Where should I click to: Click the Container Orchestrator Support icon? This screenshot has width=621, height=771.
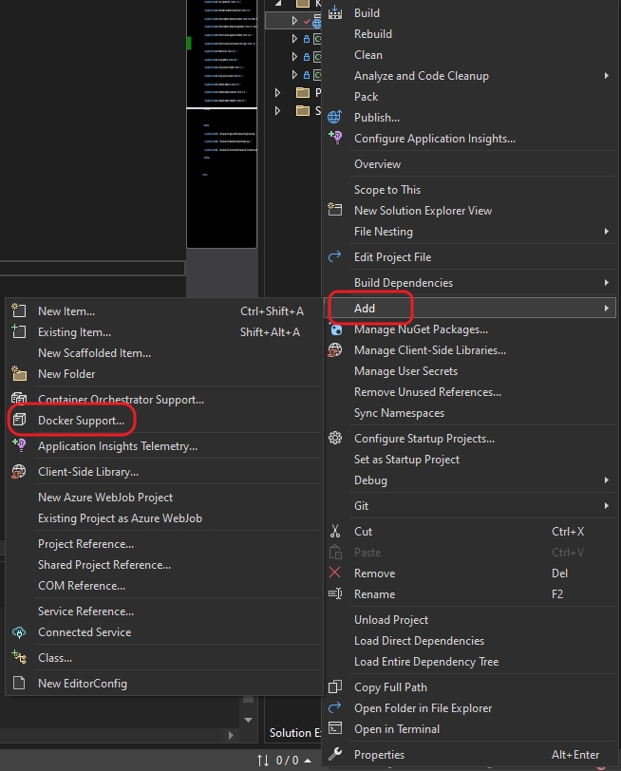tap(19, 400)
